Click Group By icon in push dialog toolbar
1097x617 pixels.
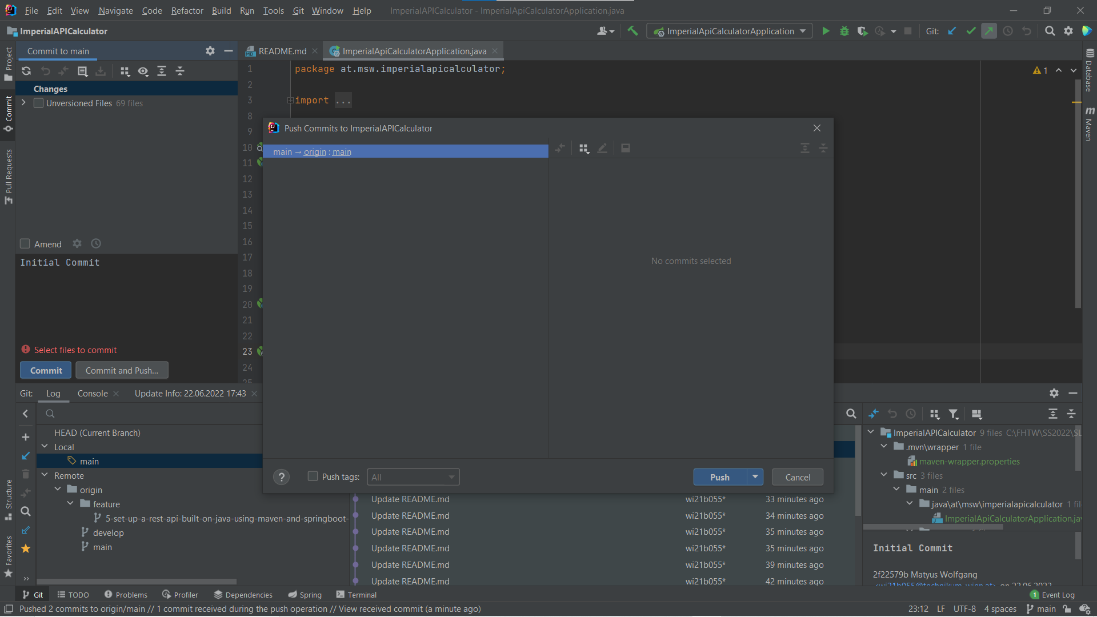tap(583, 149)
